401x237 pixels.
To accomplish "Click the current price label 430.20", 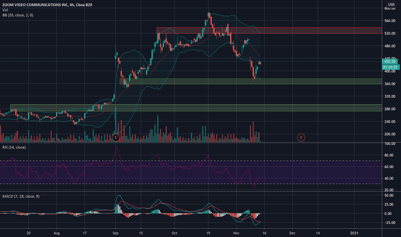I will [x=390, y=61].
